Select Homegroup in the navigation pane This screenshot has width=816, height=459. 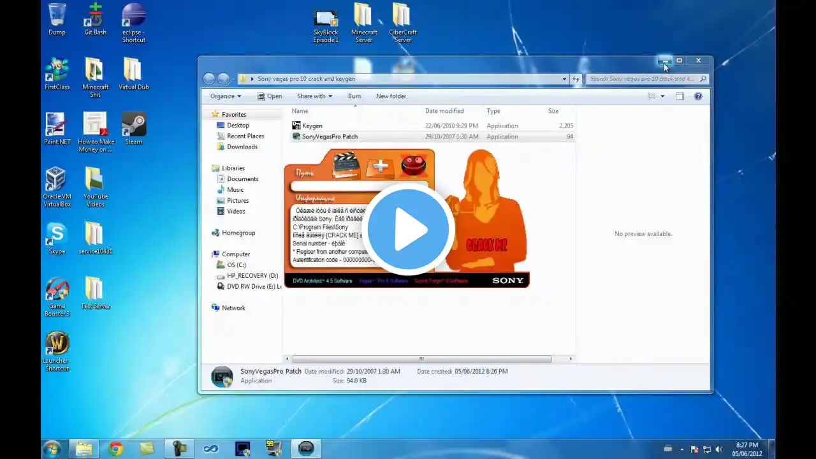click(238, 233)
